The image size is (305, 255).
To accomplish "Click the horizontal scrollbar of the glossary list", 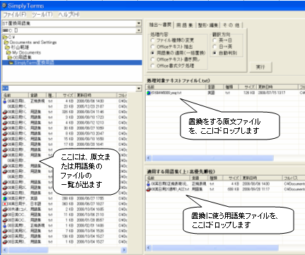I will click(215, 248).
